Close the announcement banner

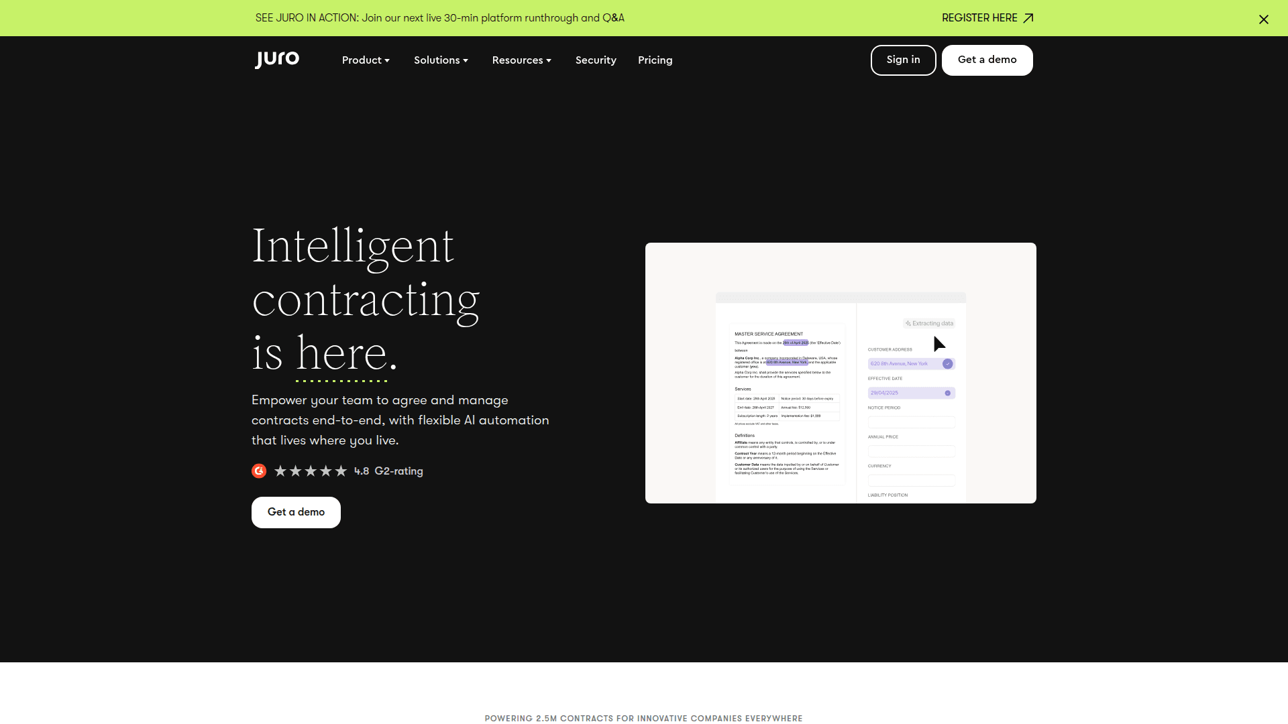1263,19
